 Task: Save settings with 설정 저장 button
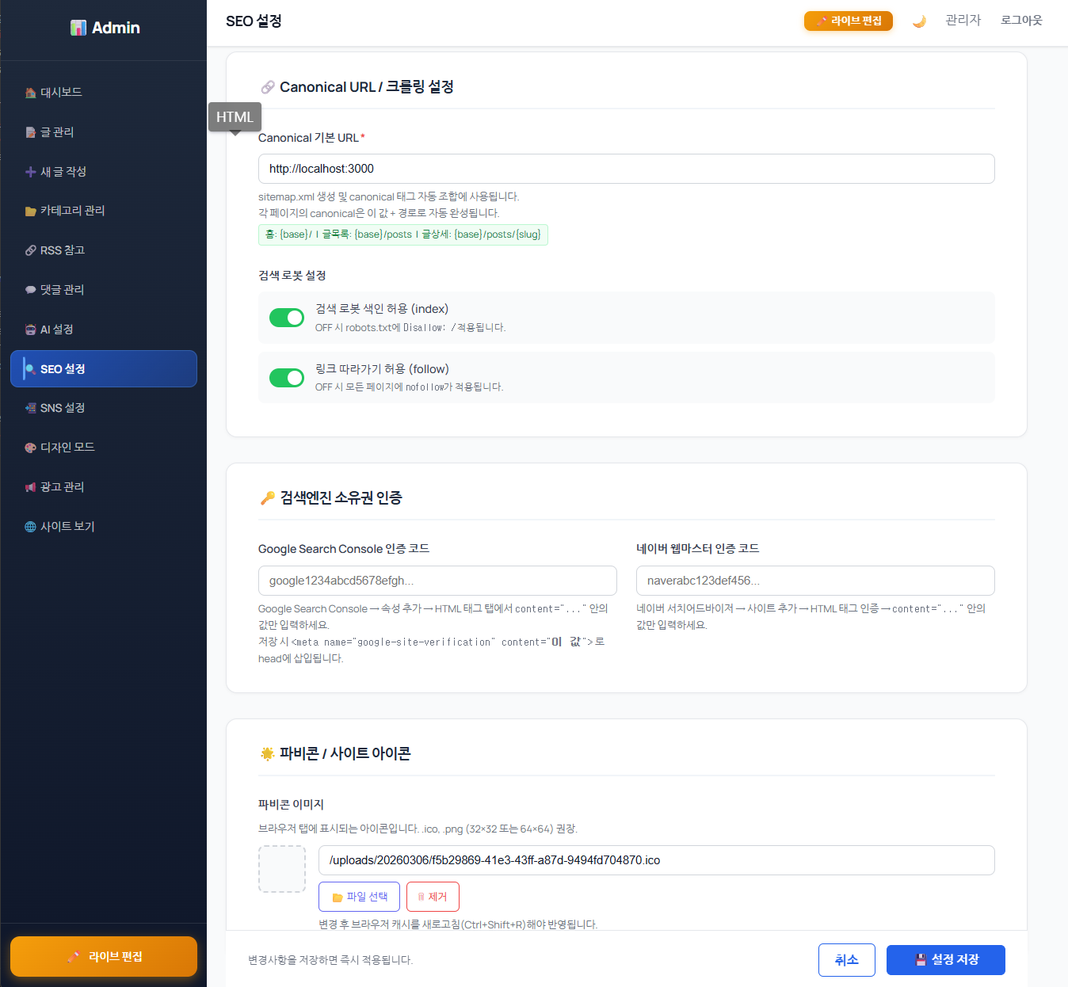tap(945, 960)
